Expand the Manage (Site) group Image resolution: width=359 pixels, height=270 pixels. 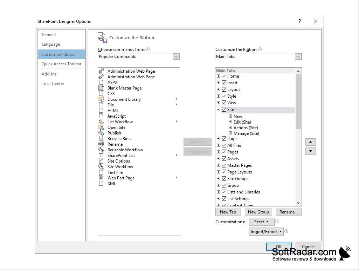[x=230, y=133]
